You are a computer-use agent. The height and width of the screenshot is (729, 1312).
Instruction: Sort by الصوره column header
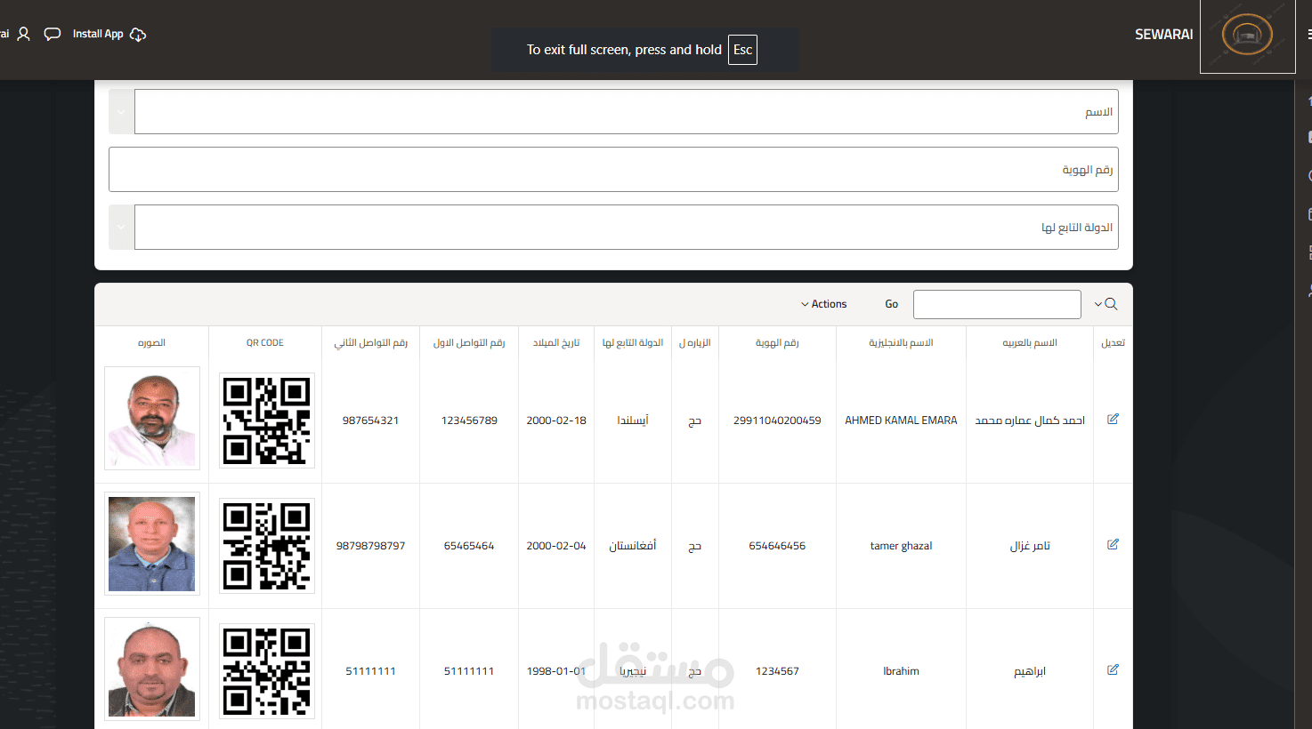[151, 342]
